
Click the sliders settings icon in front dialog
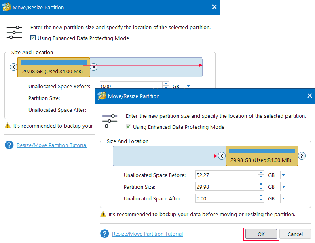tap(110, 121)
